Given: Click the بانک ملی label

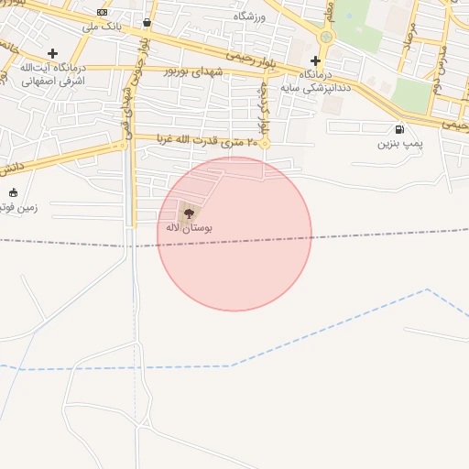Looking at the screenshot, I should (x=102, y=27).
